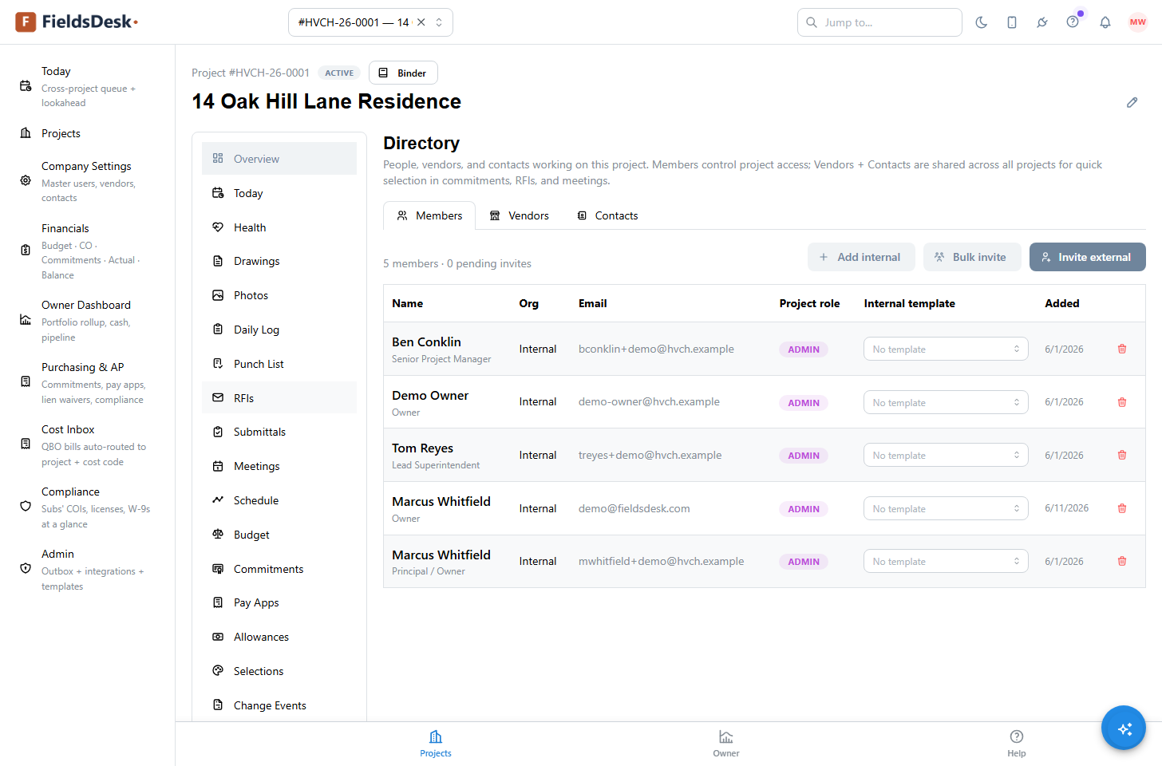Focus the Jump to search field

(x=879, y=22)
